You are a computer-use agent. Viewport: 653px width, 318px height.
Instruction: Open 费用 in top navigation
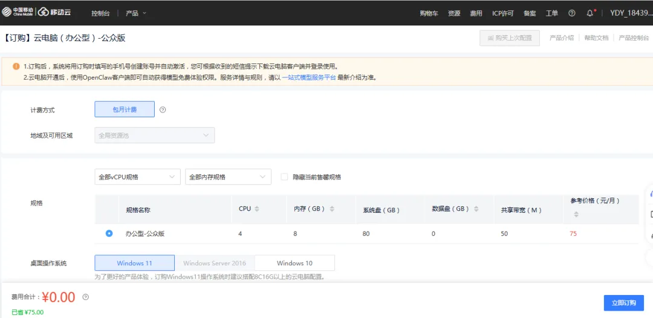coord(476,13)
